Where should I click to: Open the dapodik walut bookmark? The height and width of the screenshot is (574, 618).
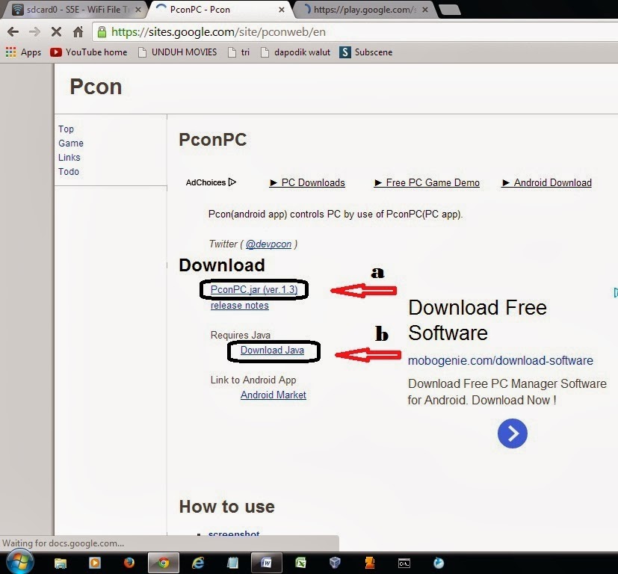click(295, 52)
